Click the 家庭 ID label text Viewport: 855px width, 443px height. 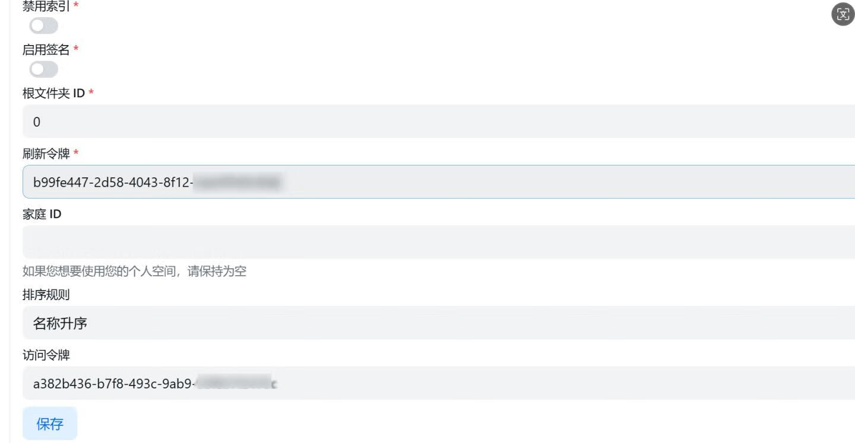point(42,214)
